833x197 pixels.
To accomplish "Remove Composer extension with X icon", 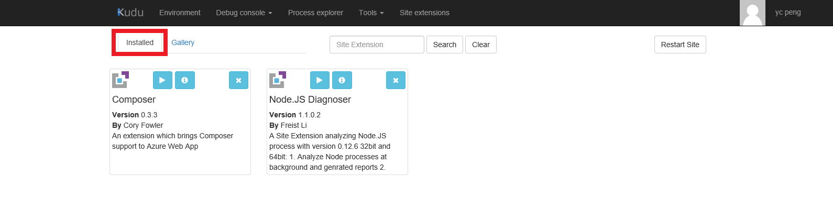I will pos(238,80).
